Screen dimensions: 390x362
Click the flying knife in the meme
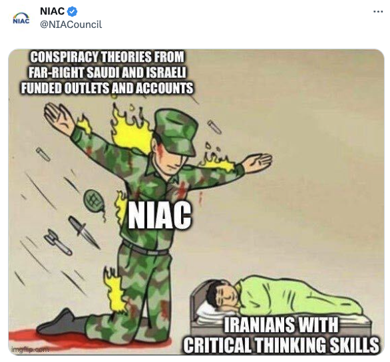(84, 232)
